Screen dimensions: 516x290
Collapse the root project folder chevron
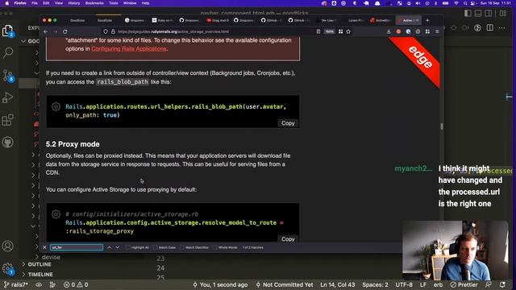(23, 41)
